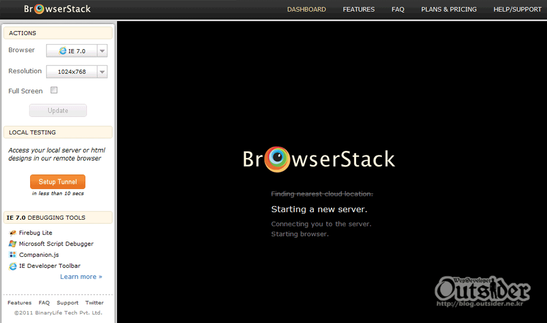
Task: Enable the Full Screen checkbox
Action: (x=54, y=90)
